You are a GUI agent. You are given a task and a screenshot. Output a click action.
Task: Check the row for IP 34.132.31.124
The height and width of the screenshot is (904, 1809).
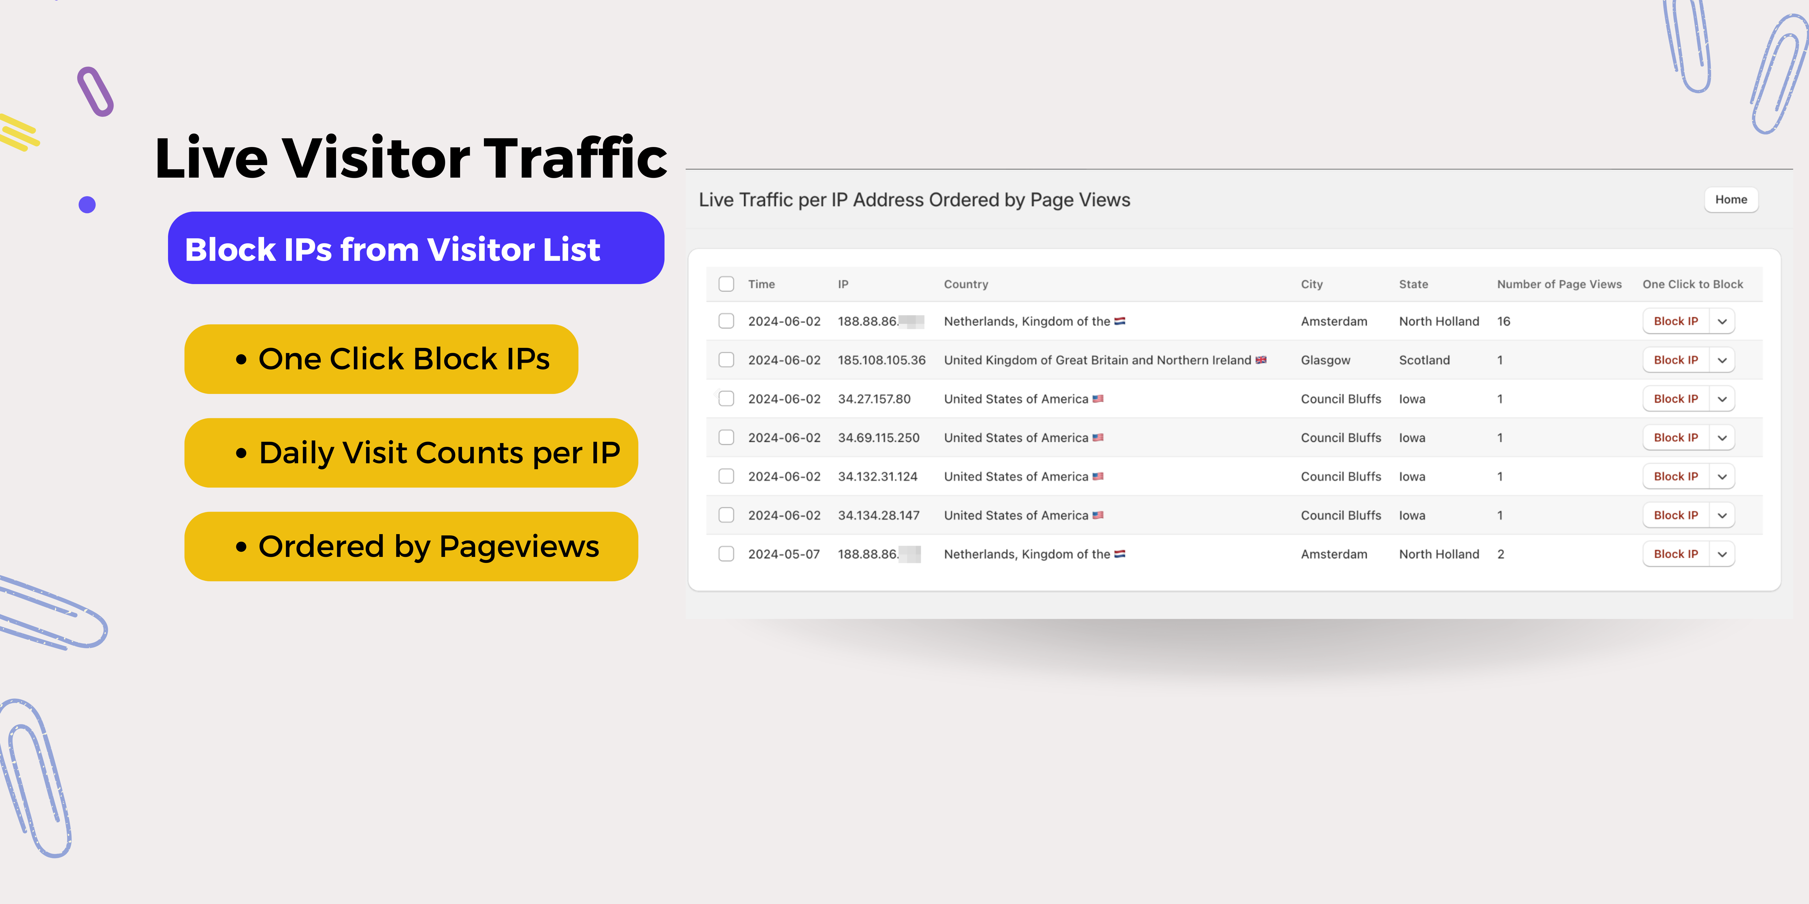pyautogui.click(x=726, y=476)
